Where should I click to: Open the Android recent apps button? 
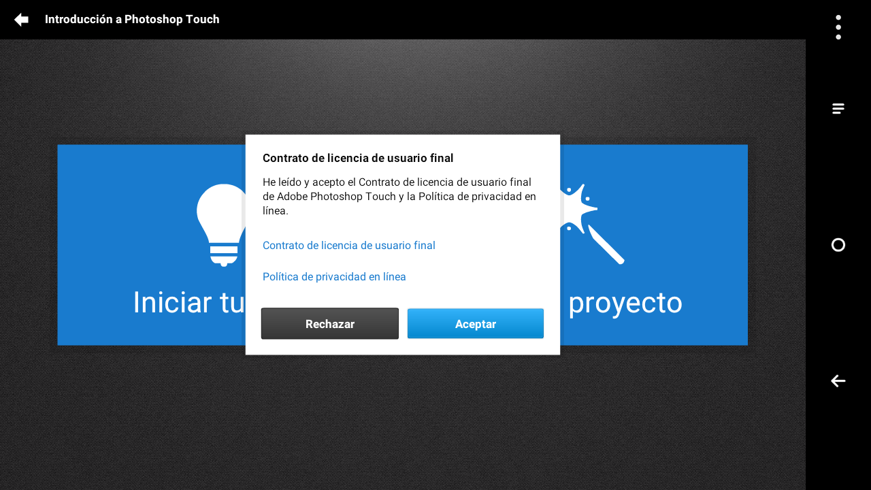click(x=838, y=109)
